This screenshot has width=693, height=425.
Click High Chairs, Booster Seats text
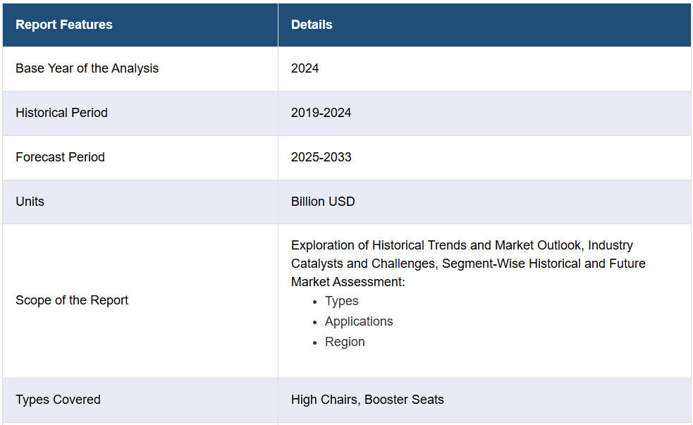(x=367, y=400)
